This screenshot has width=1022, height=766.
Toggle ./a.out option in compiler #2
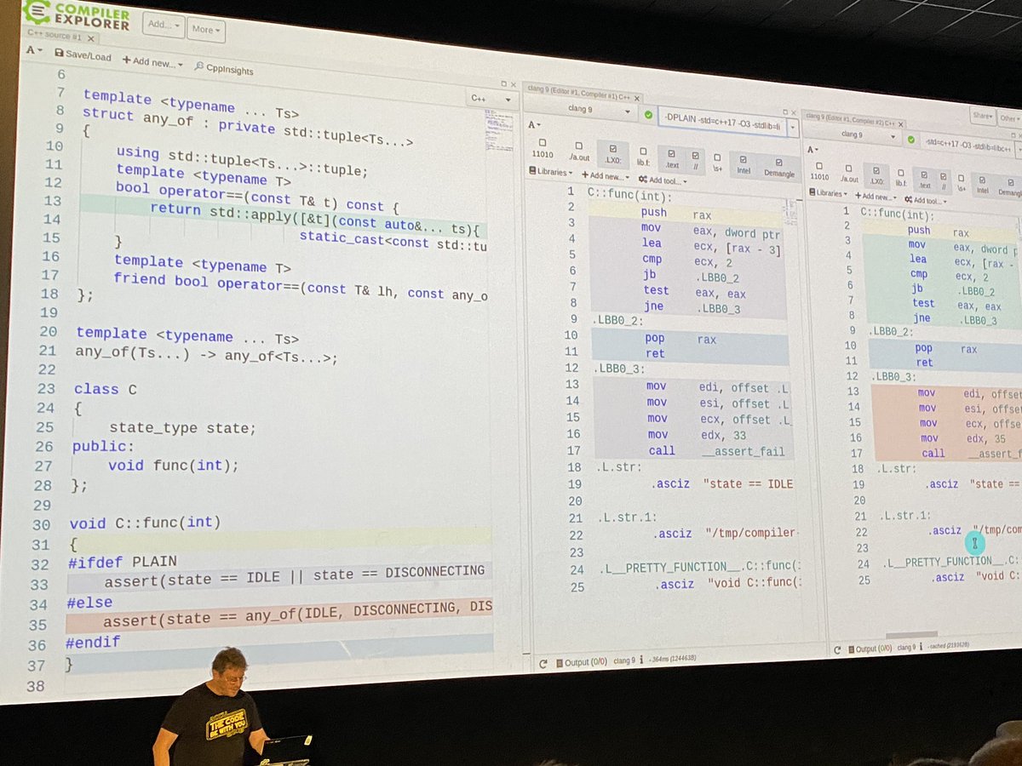click(x=848, y=172)
